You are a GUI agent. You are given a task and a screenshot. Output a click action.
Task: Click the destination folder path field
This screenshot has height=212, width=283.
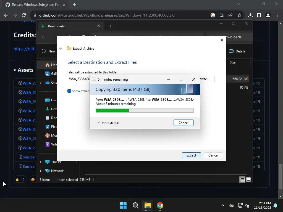click(78, 79)
